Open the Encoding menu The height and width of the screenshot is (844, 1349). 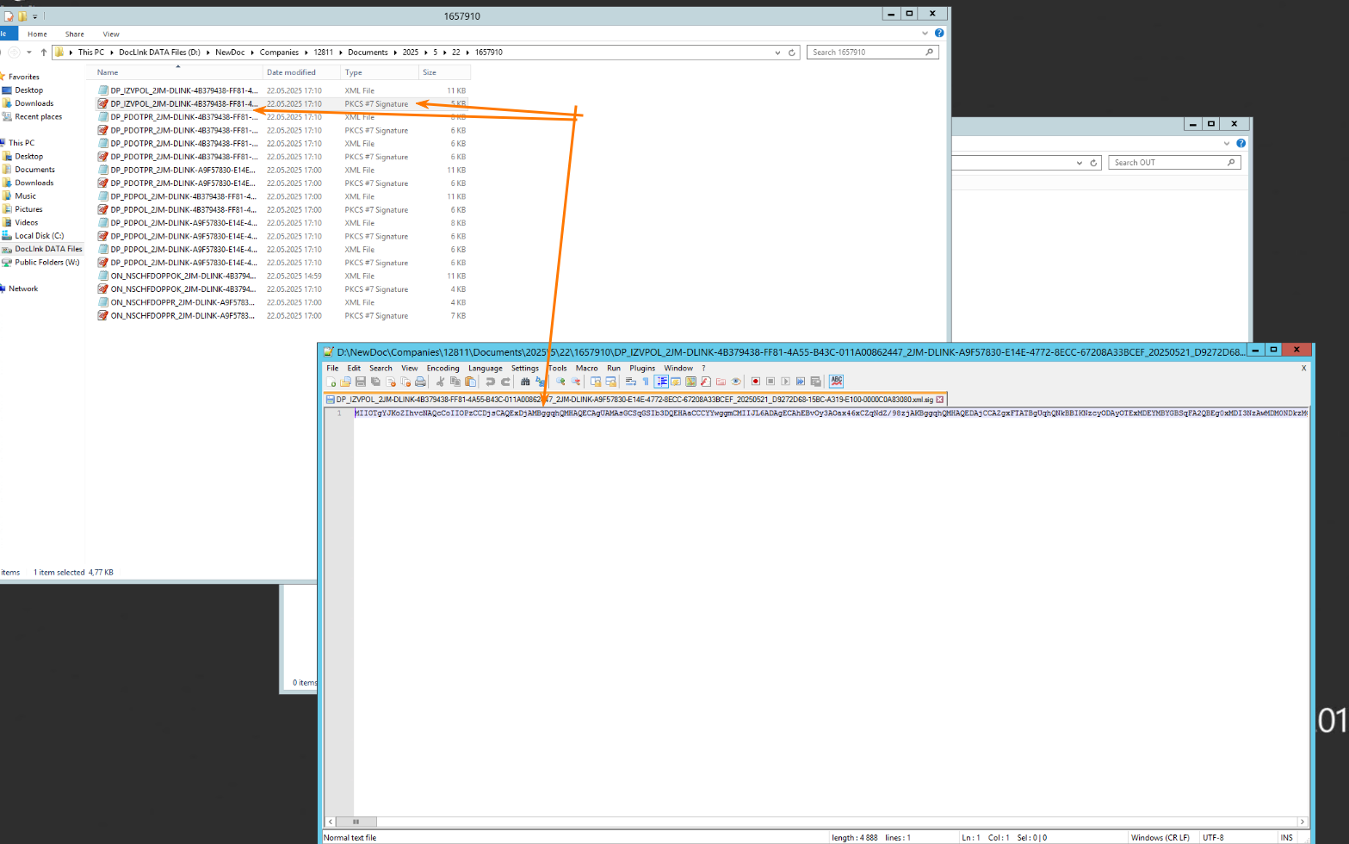[442, 368]
